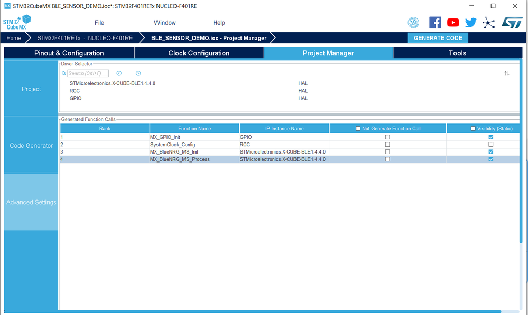
Task: Select the Project Manager tab
Action: click(x=328, y=53)
